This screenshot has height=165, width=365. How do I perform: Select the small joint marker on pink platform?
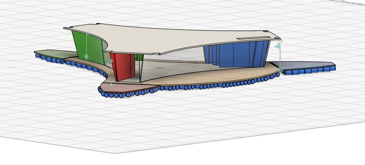[x=111, y=83]
